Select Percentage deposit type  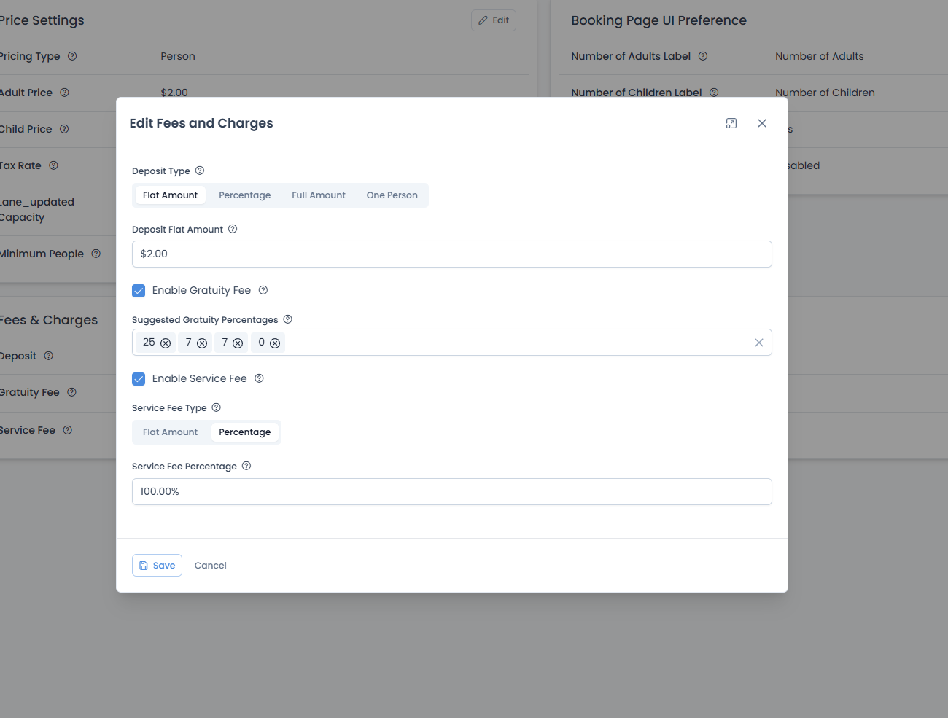(245, 195)
